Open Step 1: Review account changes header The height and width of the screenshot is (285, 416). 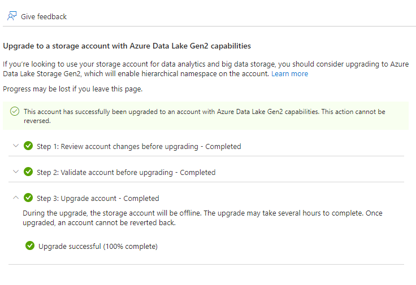[x=138, y=147]
